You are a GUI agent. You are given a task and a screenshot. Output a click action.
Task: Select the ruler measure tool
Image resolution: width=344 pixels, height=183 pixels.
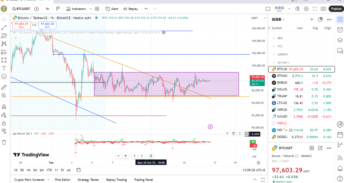tap(4, 87)
